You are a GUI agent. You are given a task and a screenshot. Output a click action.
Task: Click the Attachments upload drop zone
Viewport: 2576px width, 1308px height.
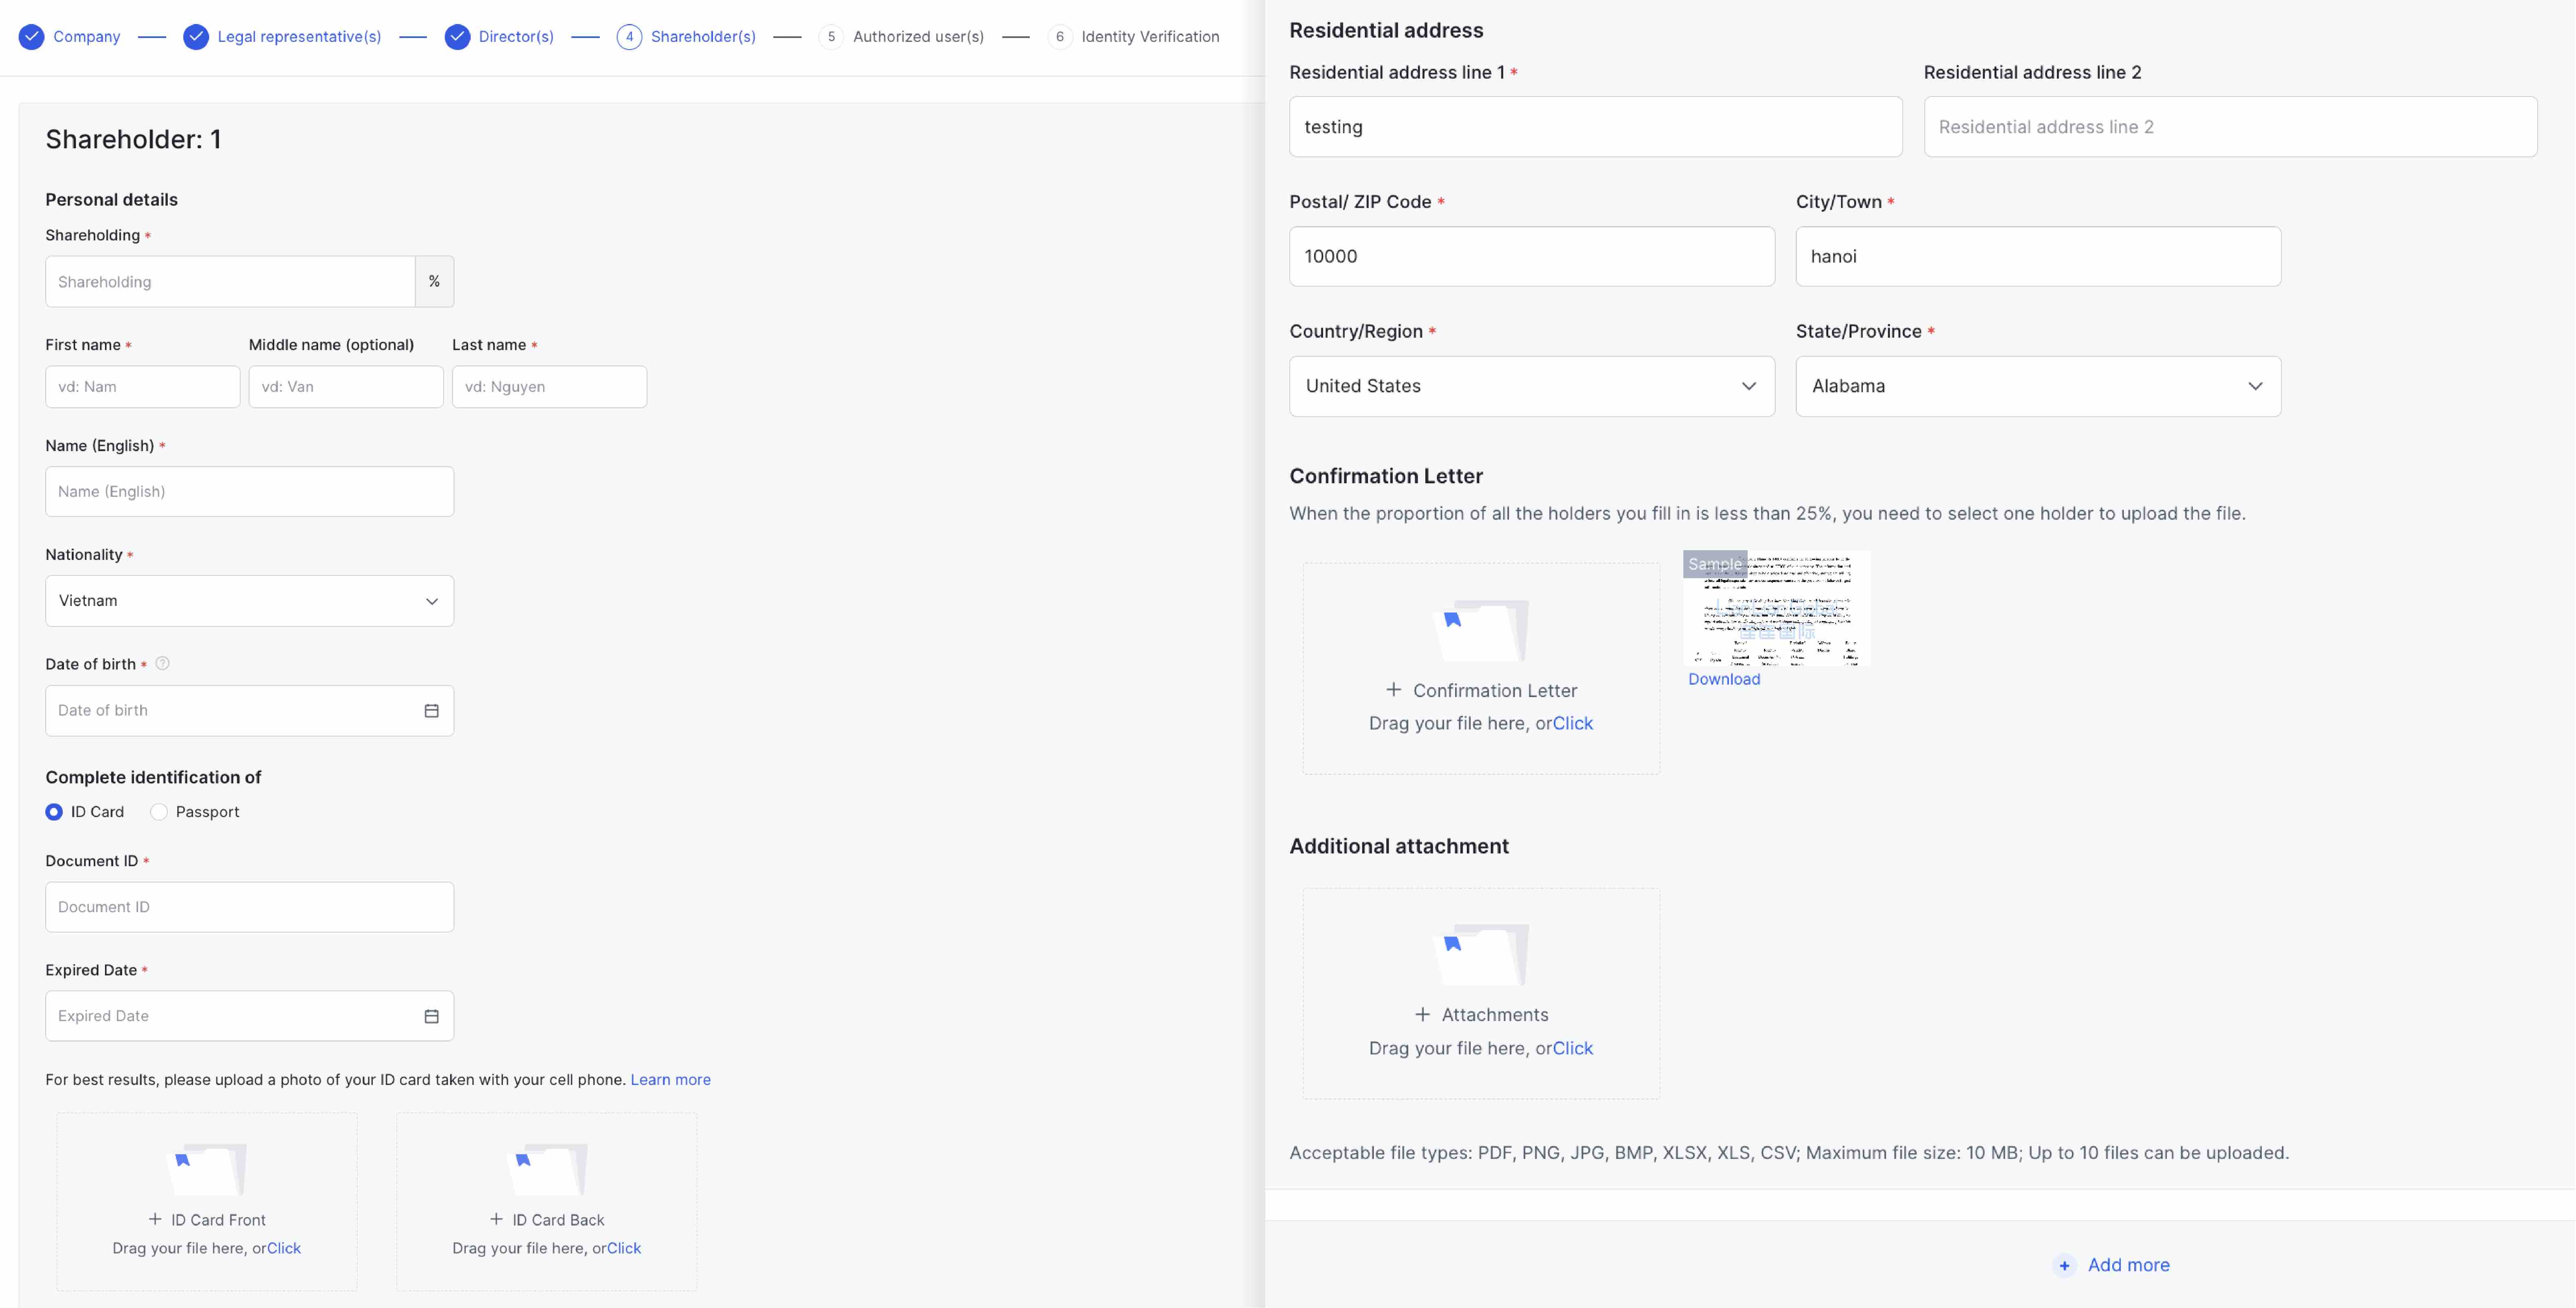pos(1481,993)
